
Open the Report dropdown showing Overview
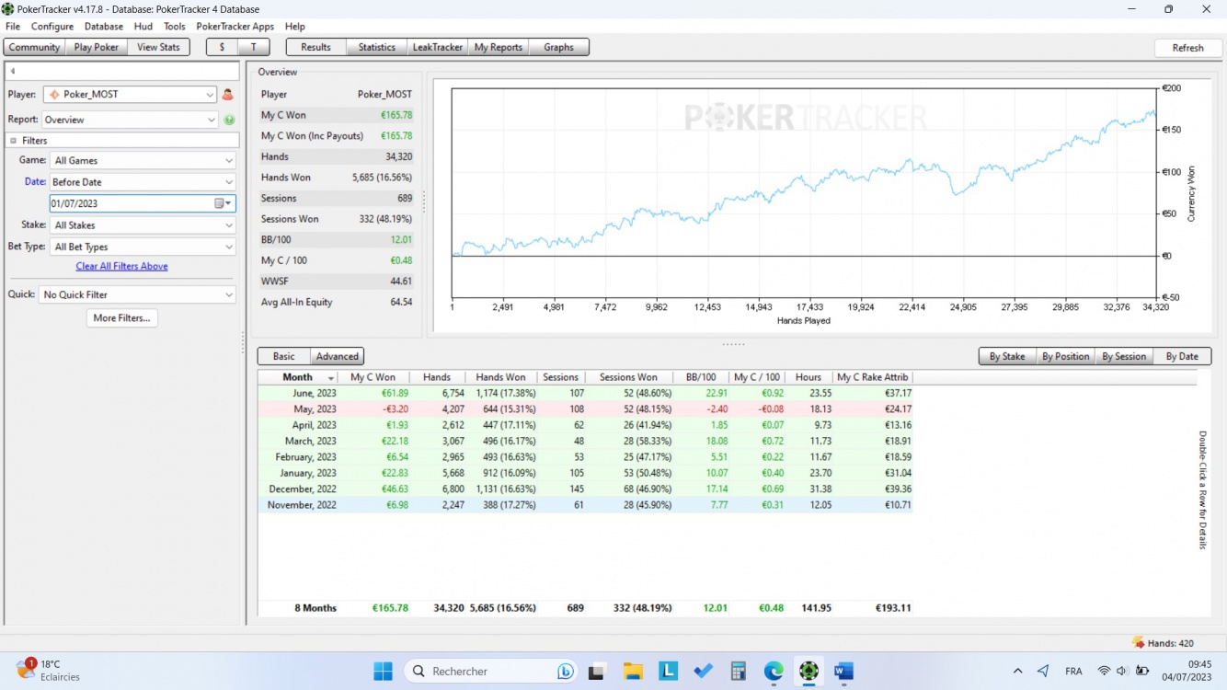click(130, 120)
